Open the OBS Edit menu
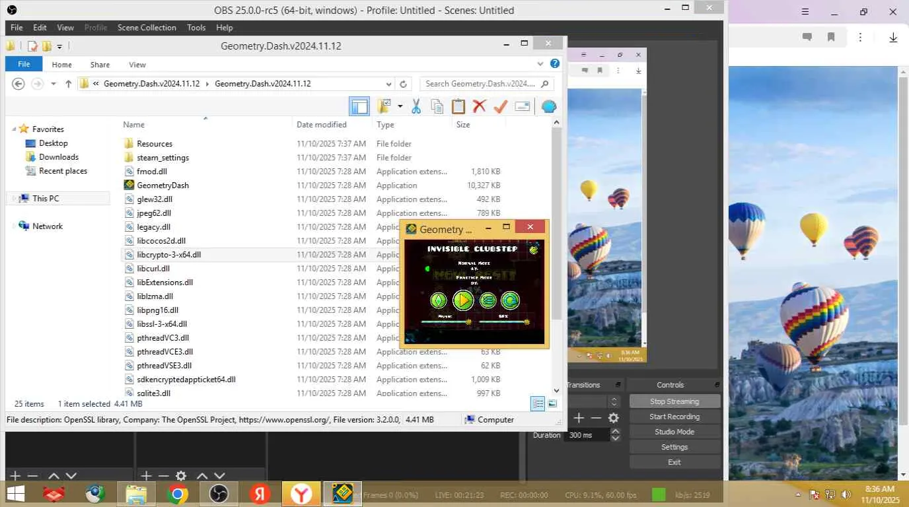The width and height of the screenshot is (909, 507). [40, 28]
